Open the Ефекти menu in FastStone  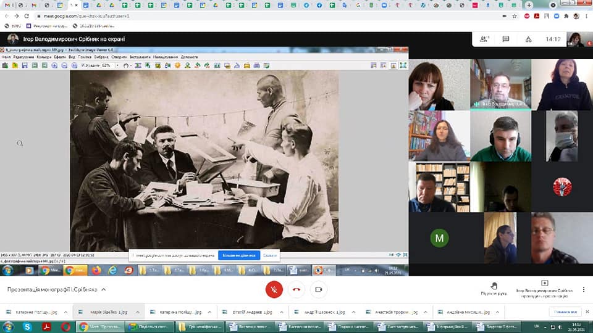tap(60, 57)
